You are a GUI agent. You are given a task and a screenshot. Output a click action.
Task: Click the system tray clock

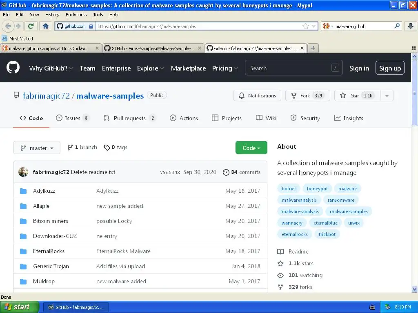403,307
